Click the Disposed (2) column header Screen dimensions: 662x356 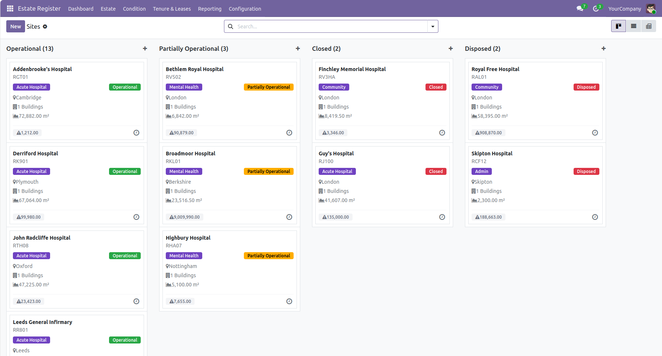point(483,49)
